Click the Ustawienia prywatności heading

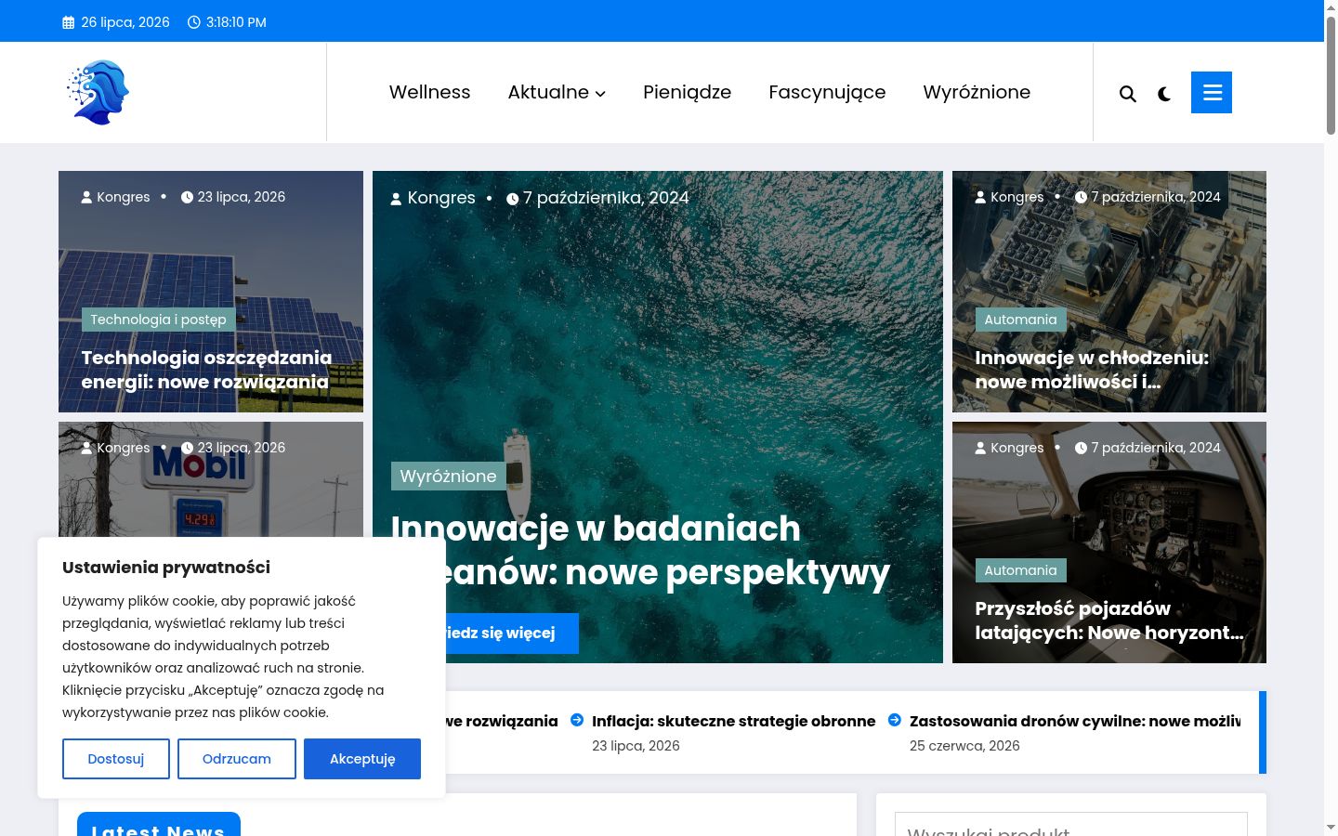click(166, 568)
